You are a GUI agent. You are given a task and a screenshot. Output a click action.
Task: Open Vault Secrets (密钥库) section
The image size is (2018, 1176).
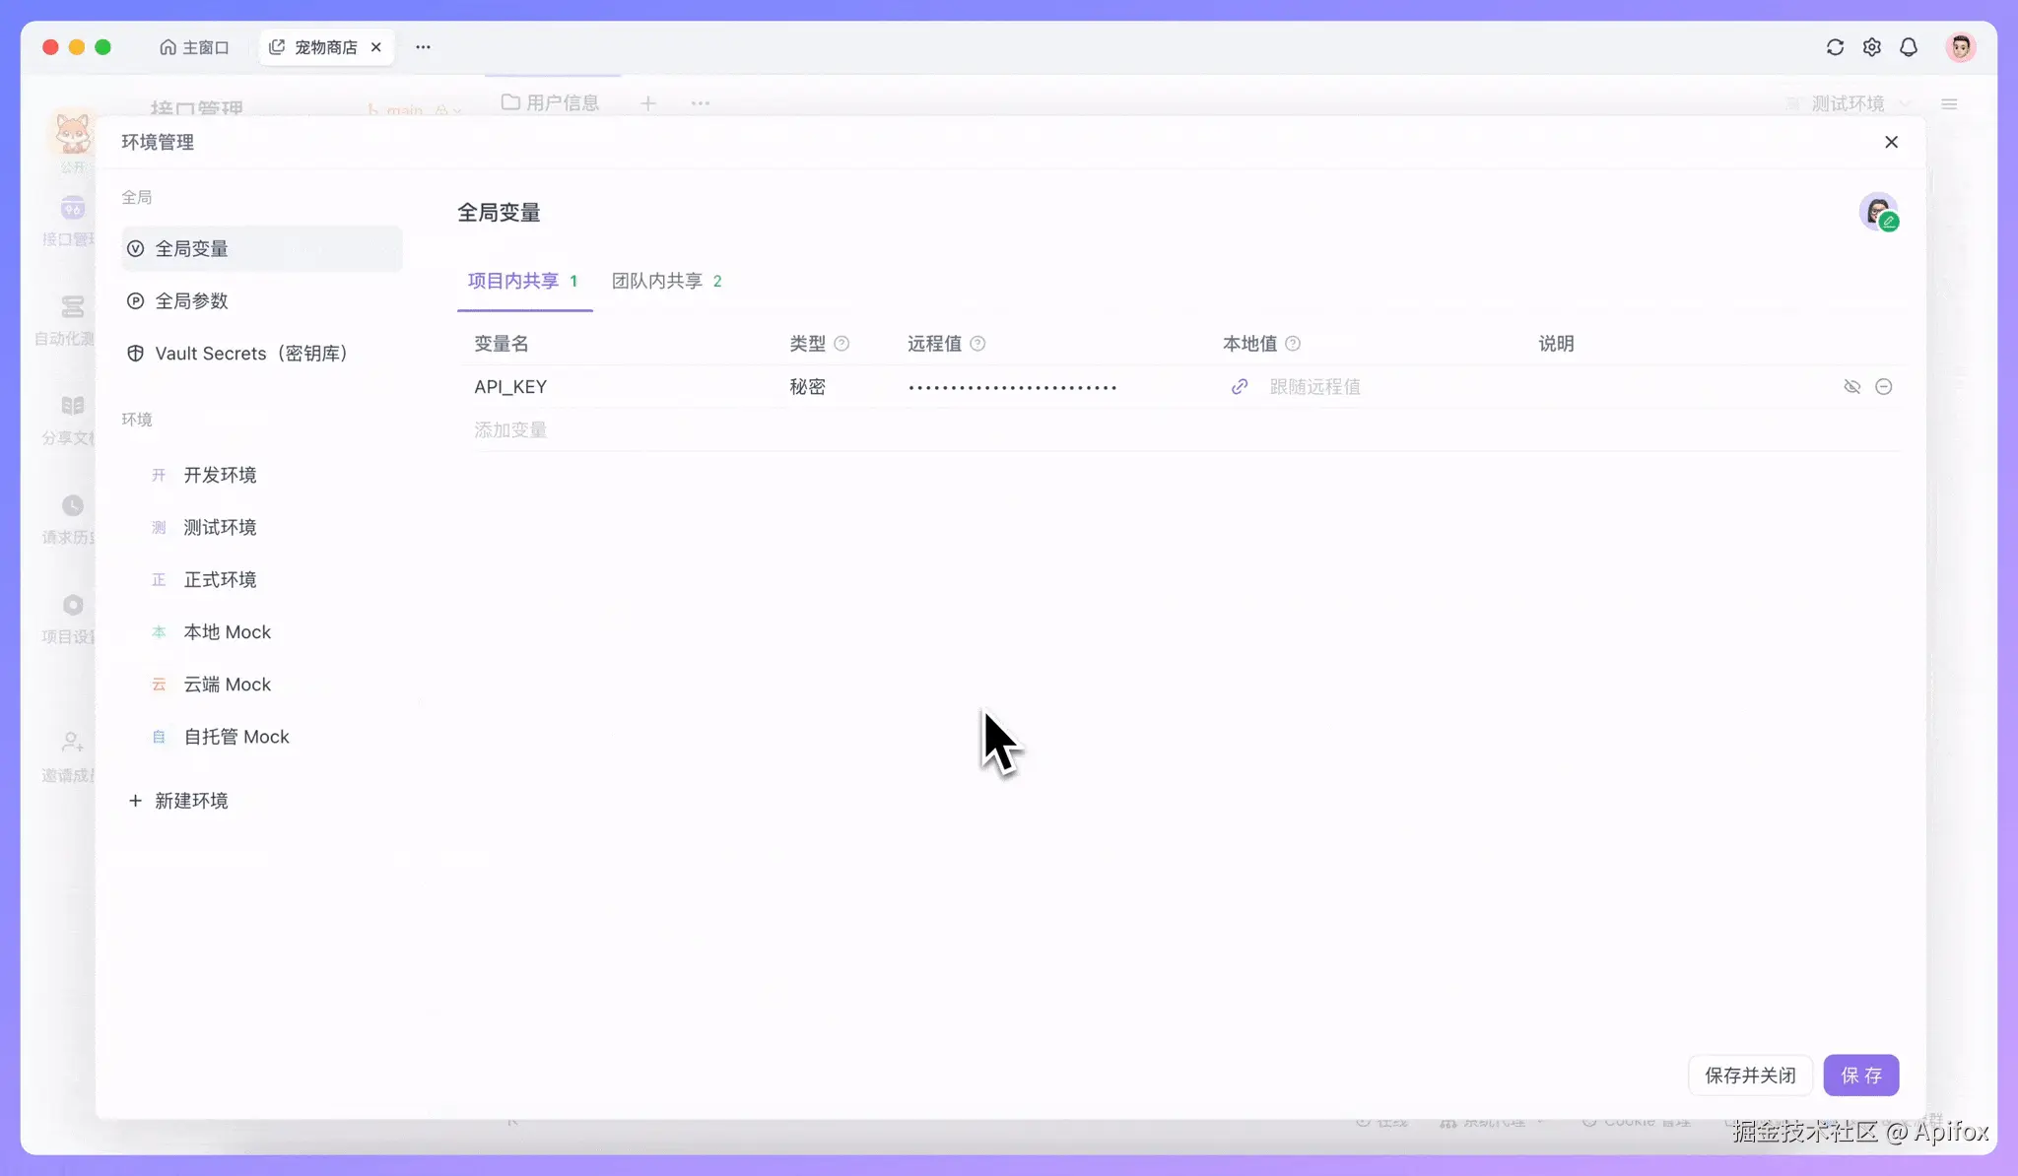[x=250, y=354]
